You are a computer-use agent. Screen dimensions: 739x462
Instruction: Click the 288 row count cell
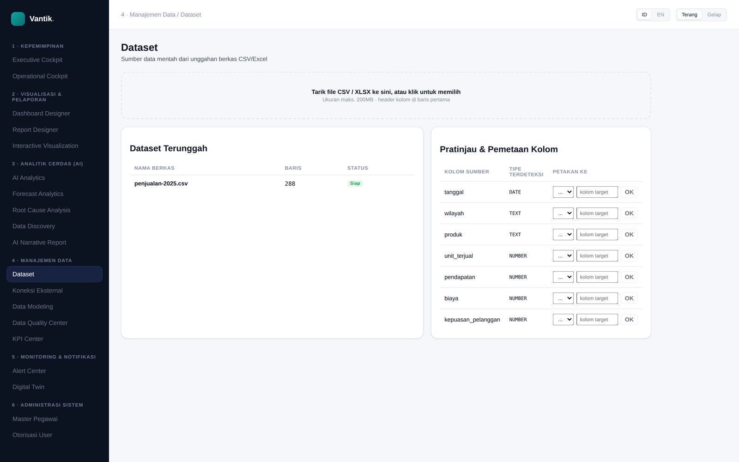tap(290, 184)
